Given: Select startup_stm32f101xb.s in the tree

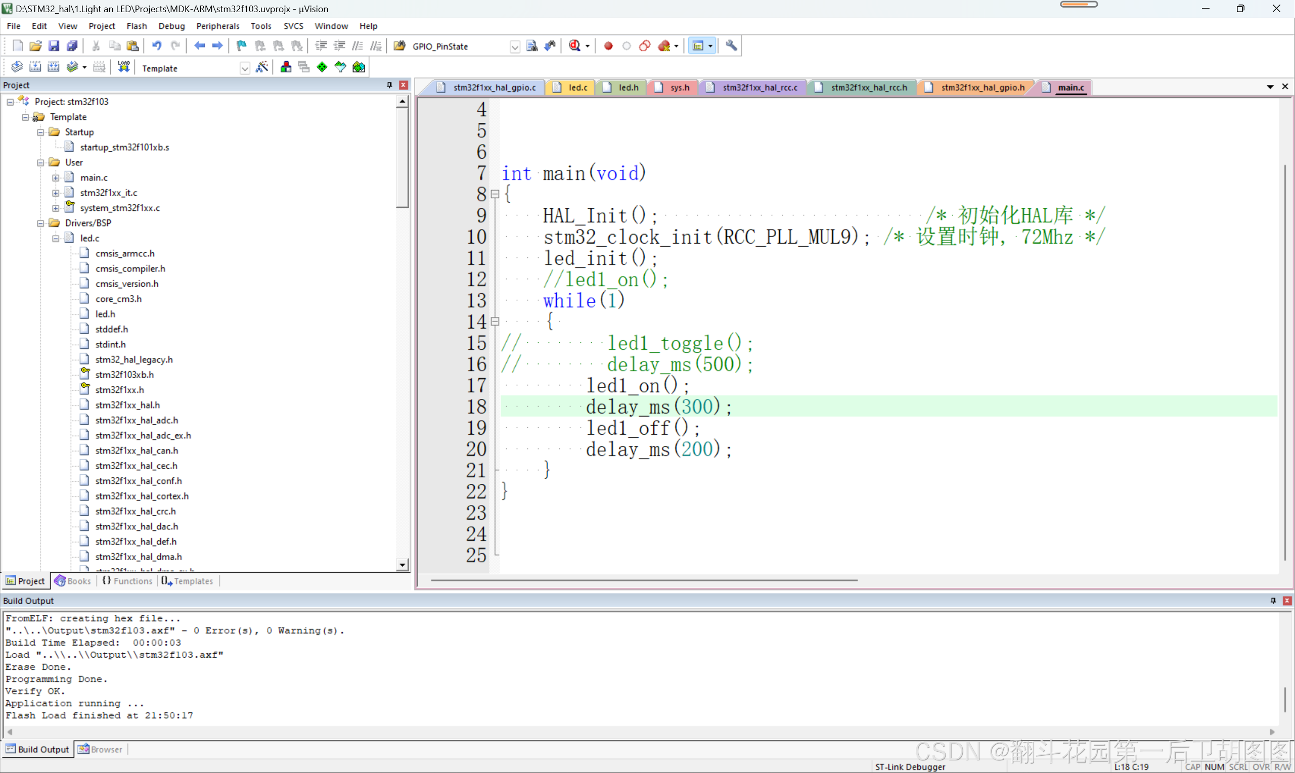Looking at the screenshot, I should (124, 148).
